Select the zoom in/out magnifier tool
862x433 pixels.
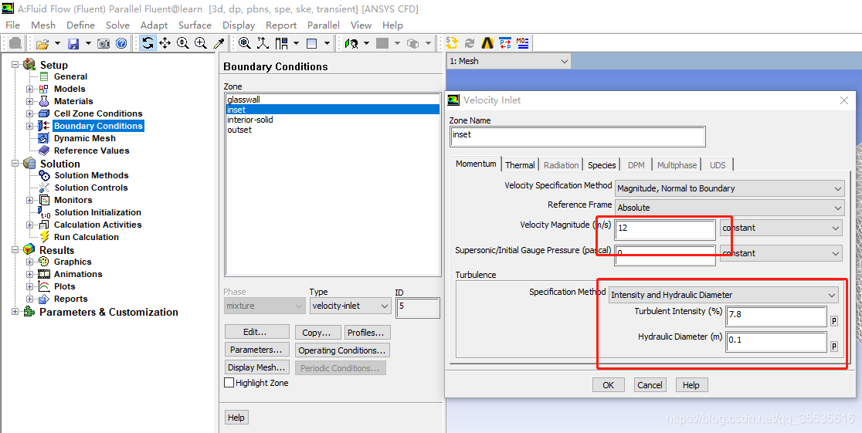(x=183, y=43)
